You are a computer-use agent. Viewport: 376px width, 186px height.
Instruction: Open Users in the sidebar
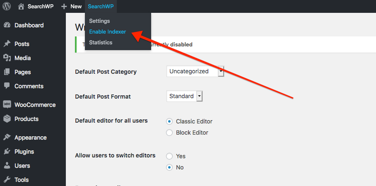(x=22, y=166)
